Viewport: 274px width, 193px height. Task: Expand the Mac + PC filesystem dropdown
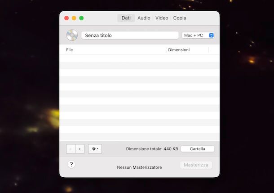[x=198, y=35]
